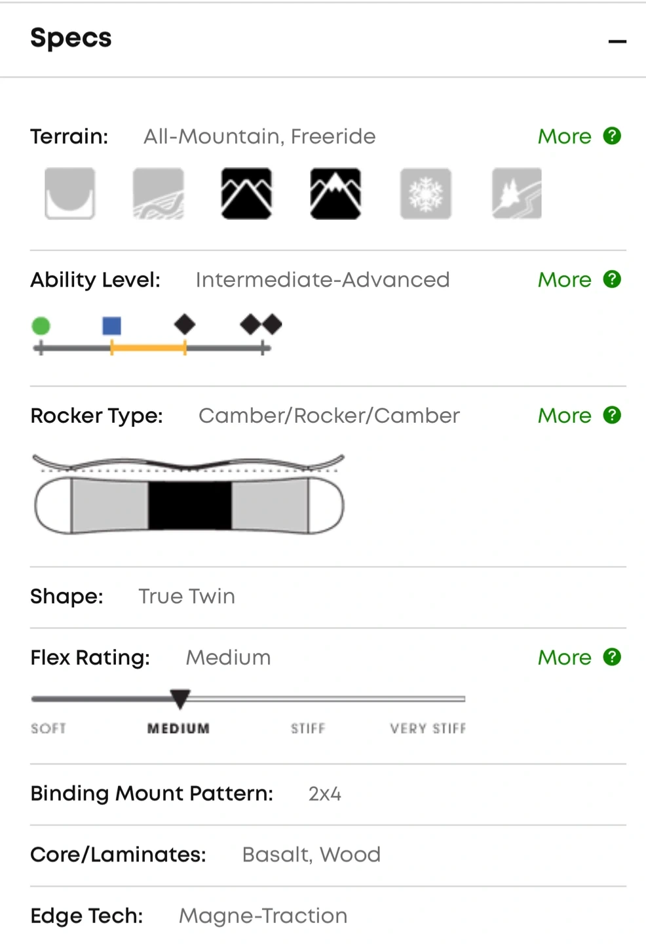This screenshot has height=944, width=646.
Task: Open the More link for Rocker Type
Action: tap(564, 416)
